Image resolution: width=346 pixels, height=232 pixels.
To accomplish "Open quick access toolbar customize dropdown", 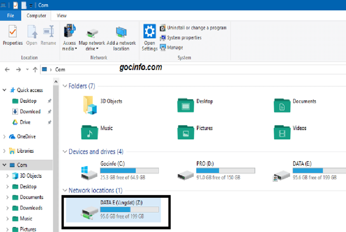I will click(31, 6).
